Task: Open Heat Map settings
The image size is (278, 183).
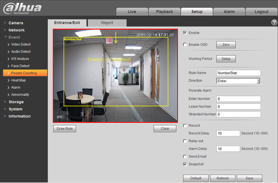Action: (x=18, y=80)
